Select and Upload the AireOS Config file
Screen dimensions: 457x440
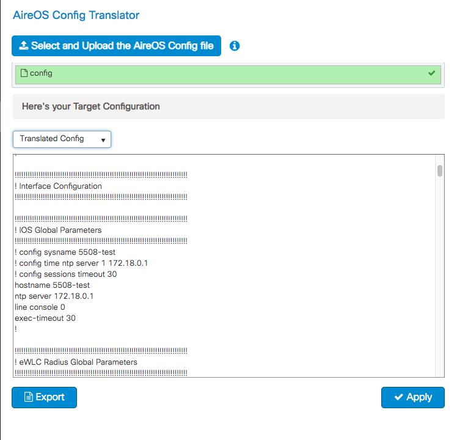[x=116, y=46]
